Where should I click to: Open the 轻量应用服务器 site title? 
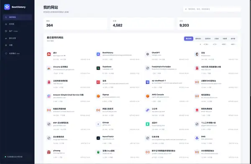pyautogui.click(x=59, y=109)
